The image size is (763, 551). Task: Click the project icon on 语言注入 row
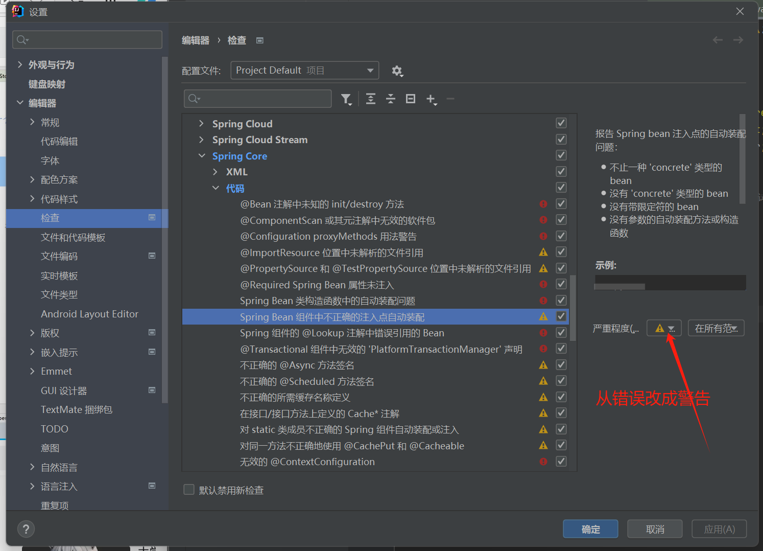tap(152, 486)
